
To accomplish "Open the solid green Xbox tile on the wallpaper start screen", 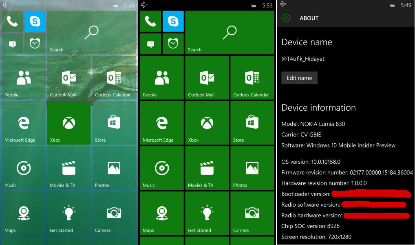I will point(69,122).
